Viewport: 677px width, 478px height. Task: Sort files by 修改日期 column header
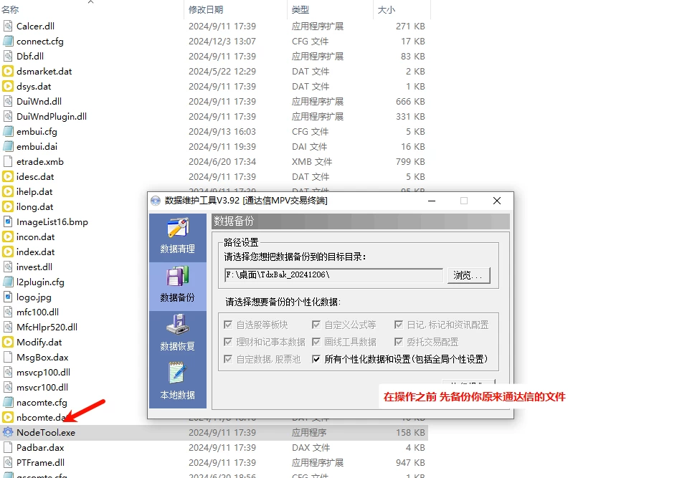pos(206,9)
